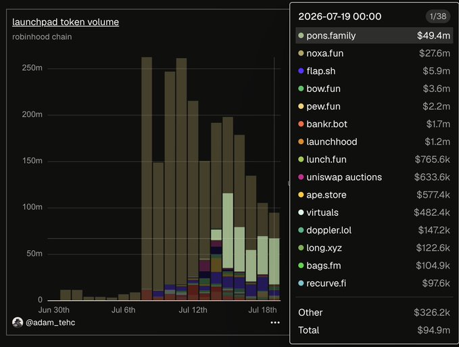Click the Other row value $326.2k
The width and height of the screenshot is (459, 347).
click(x=432, y=313)
